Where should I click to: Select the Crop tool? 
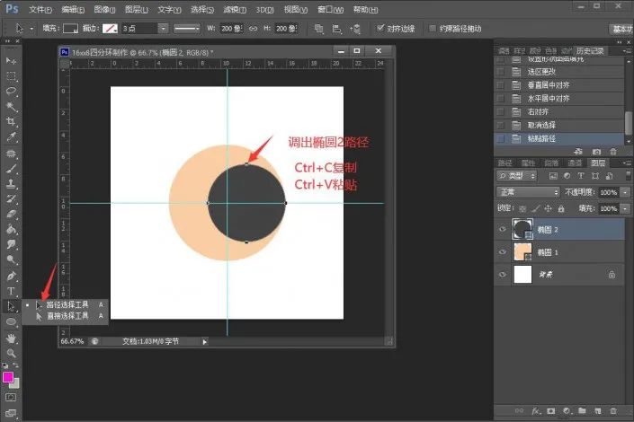tap(11, 121)
